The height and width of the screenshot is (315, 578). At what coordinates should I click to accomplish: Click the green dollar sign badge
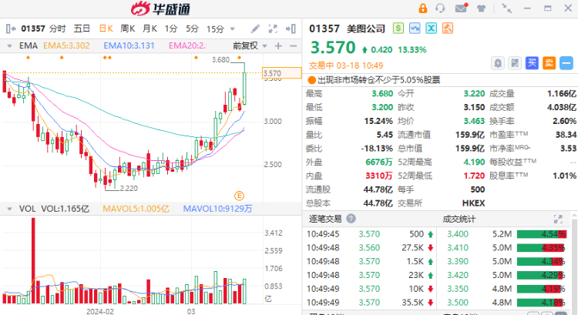(x=398, y=28)
